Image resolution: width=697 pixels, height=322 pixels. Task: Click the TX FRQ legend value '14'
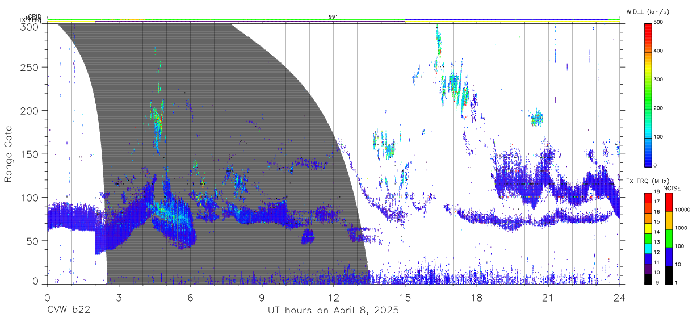[656, 232]
